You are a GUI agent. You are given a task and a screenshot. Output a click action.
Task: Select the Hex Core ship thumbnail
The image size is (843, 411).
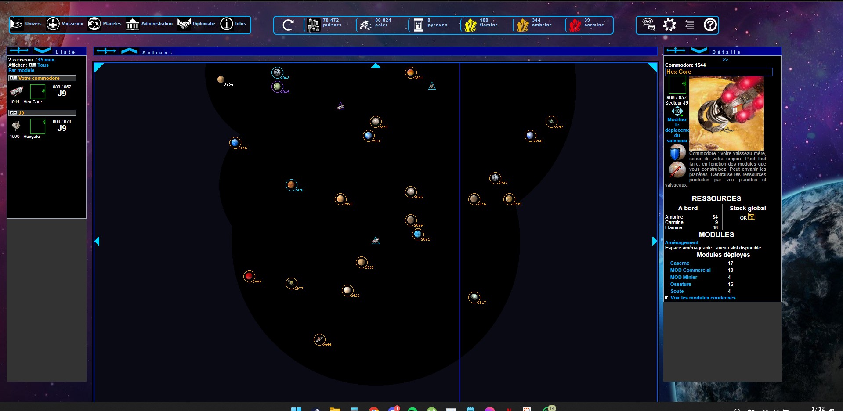coord(16,91)
